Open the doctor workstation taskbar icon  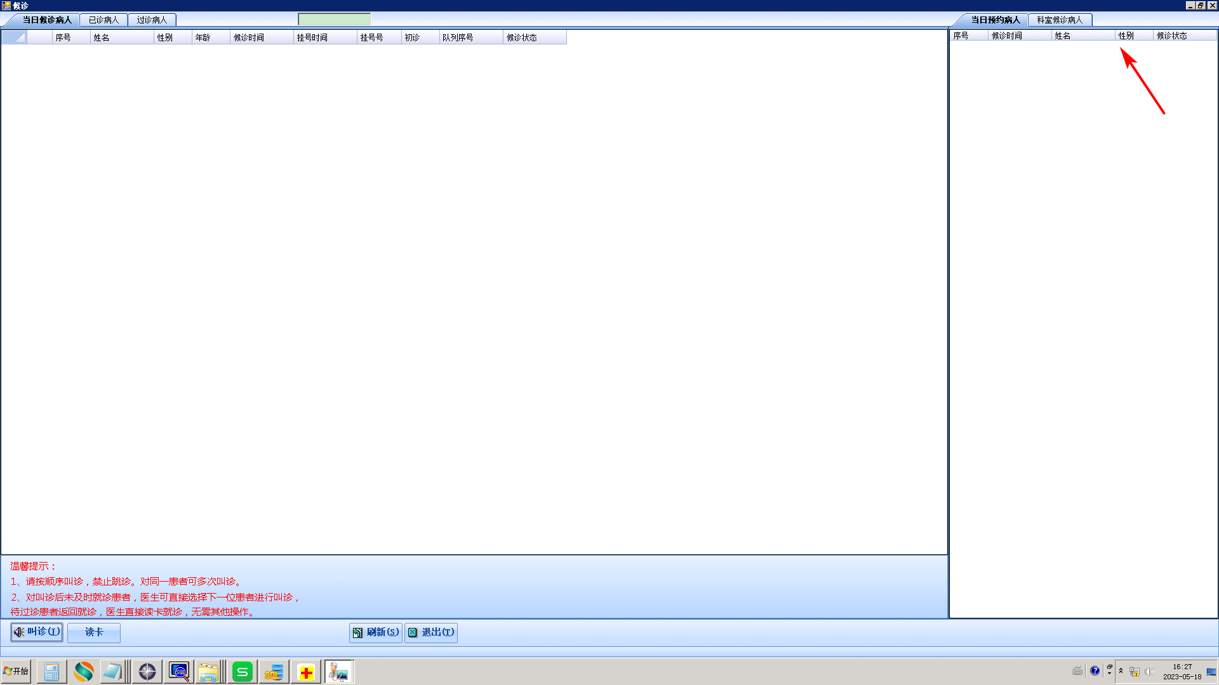tap(338, 672)
